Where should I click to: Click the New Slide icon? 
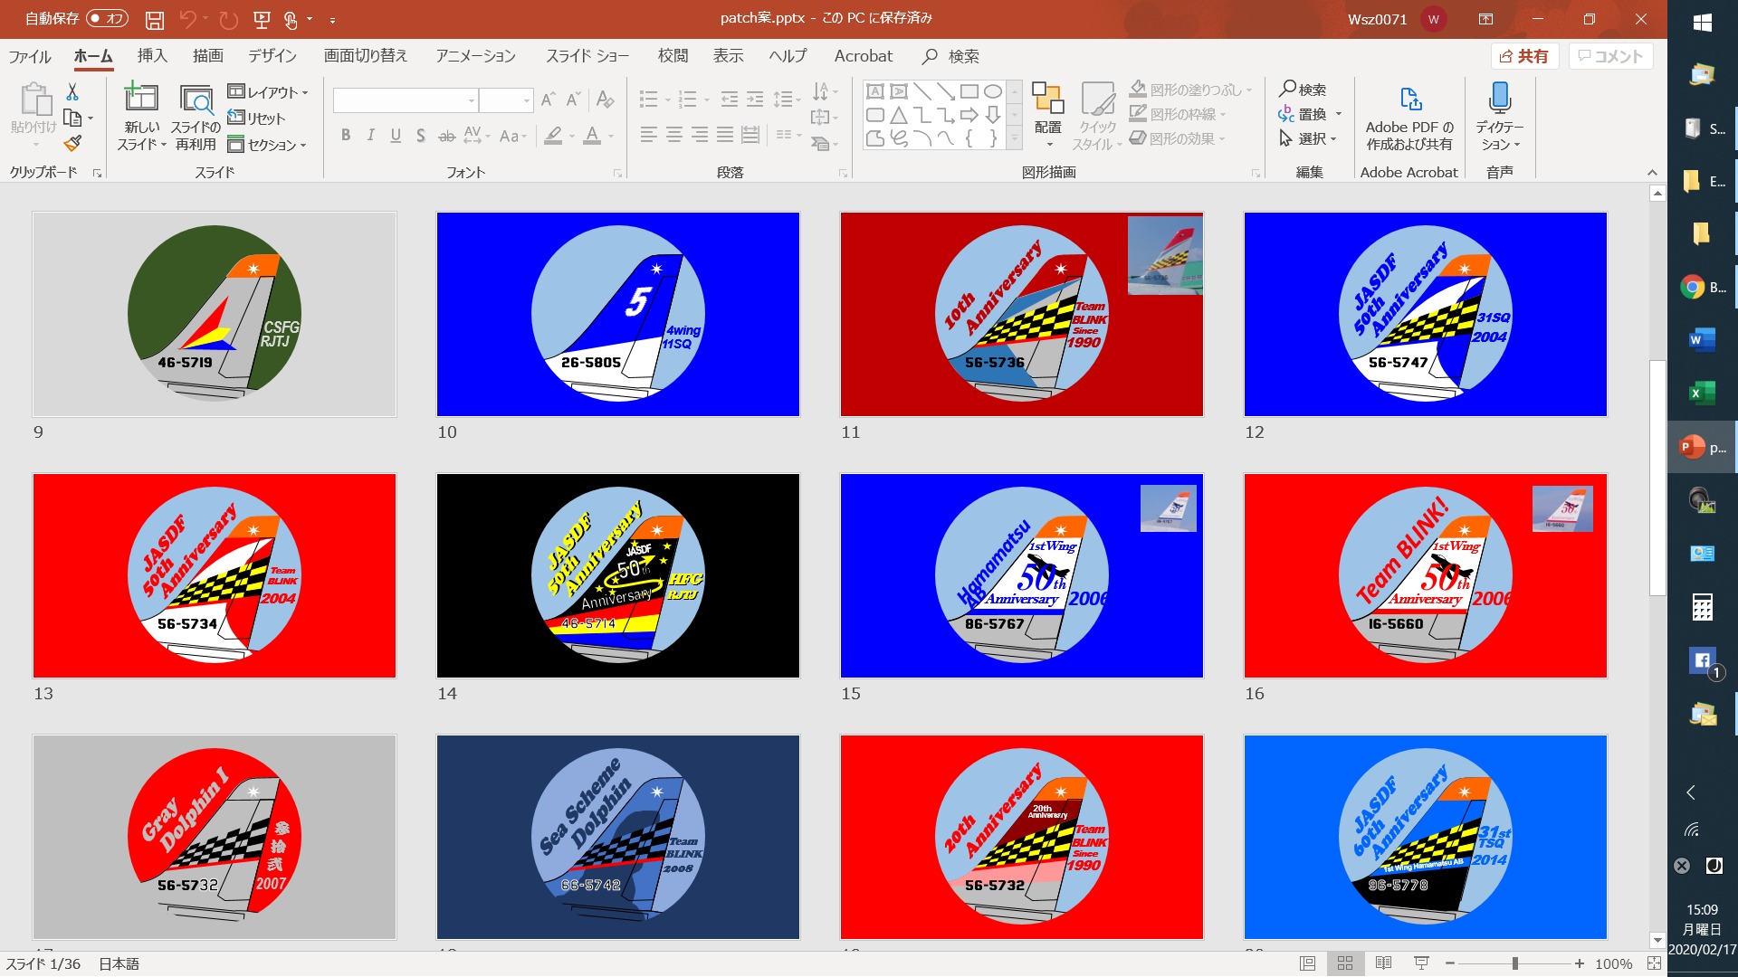pyautogui.click(x=141, y=98)
